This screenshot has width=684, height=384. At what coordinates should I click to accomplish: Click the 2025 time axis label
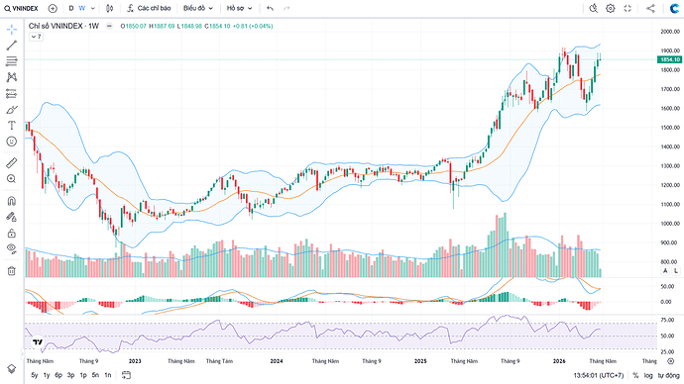(420, 361)
